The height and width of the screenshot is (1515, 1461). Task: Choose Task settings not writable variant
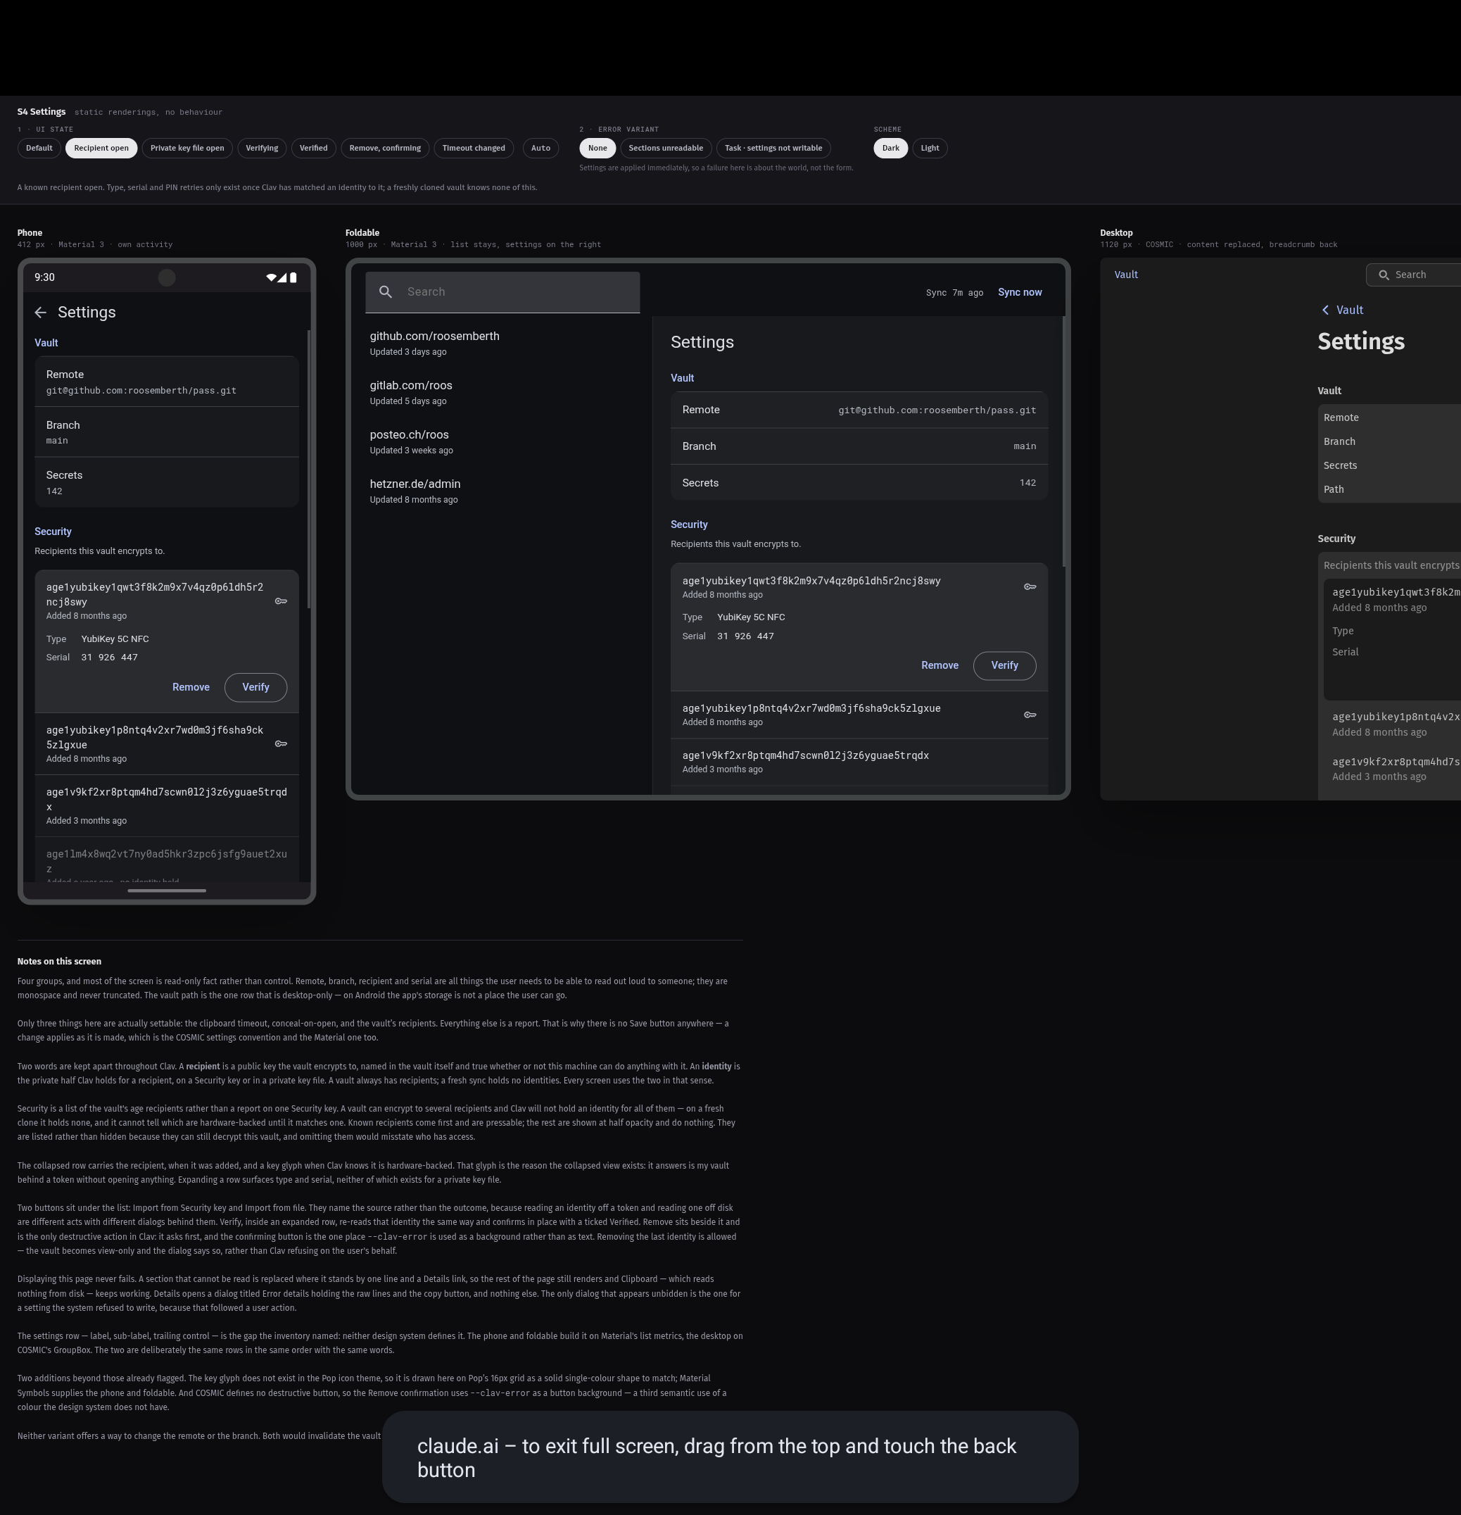pyautogui.click(x=773, y=149)
